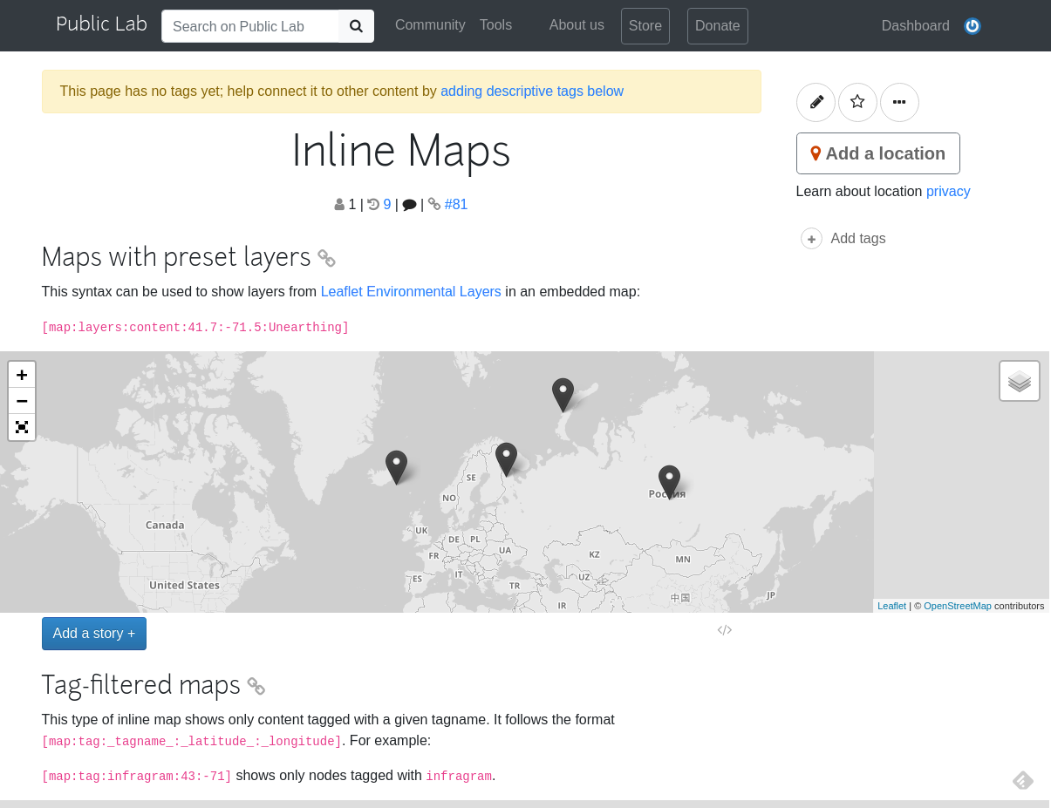Click the link icon beside Maps with preset layers
This screenshot has width=1051, height=808.
tap(326, 258)
